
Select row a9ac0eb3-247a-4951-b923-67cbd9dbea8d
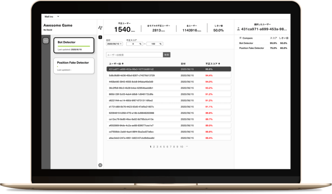pos(169,138)
